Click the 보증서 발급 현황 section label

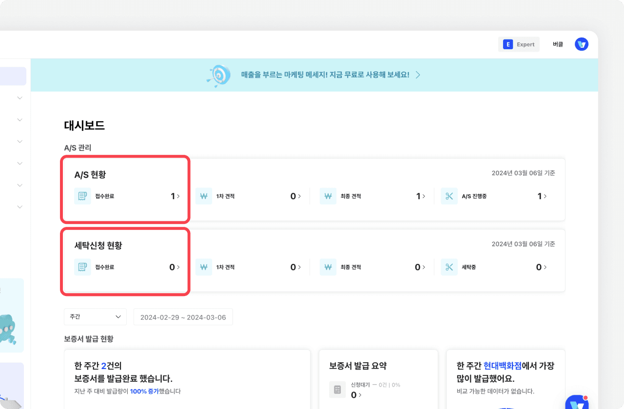pos(89,338)
